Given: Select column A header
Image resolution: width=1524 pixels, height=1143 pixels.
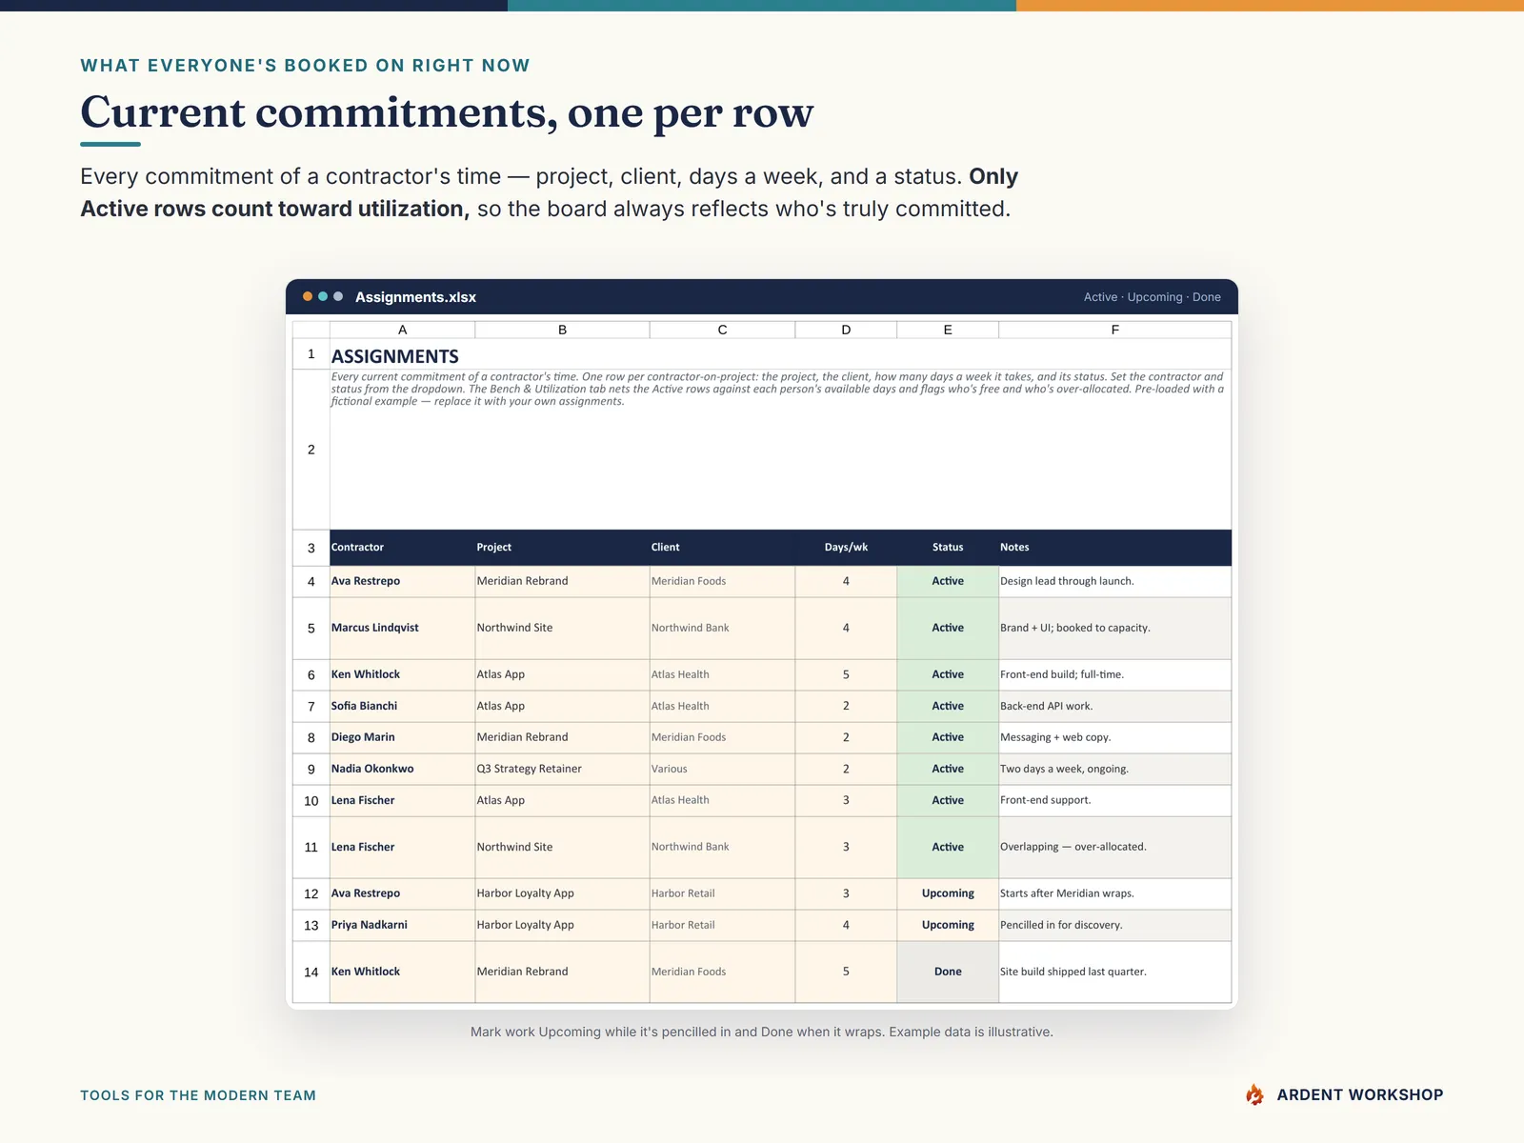Looking at the screenshot, I should point(402,330).
